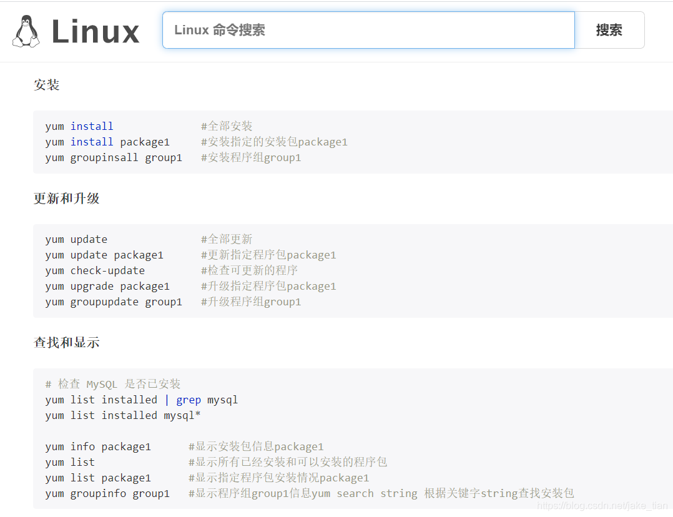The width and height of the screenshot is (673, 517).
Task: Open the install command hyperlink
Action: (92, 126)
